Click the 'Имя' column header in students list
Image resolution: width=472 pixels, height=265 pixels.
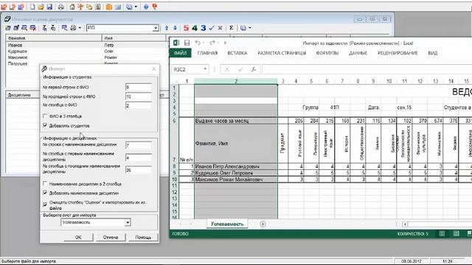(134, 38)
